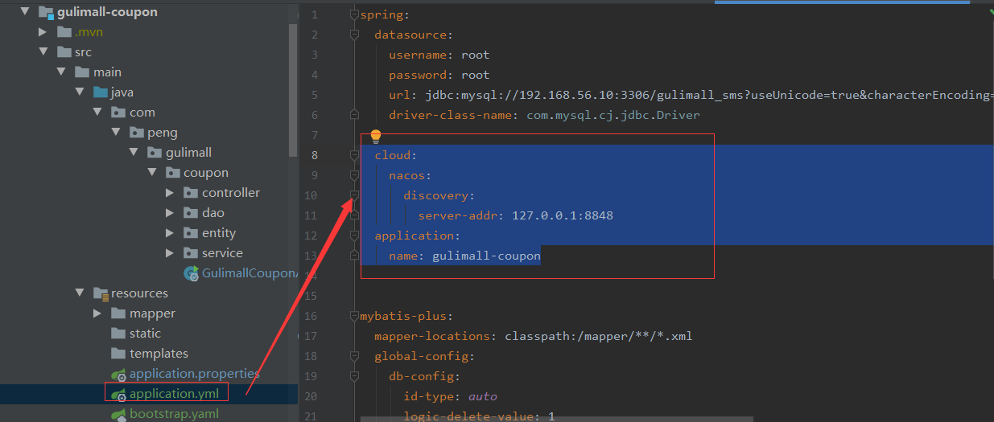Click the name value gulimall-coupon in editor
The width and height of the screenshot is (994, 422).
[486, 256]
